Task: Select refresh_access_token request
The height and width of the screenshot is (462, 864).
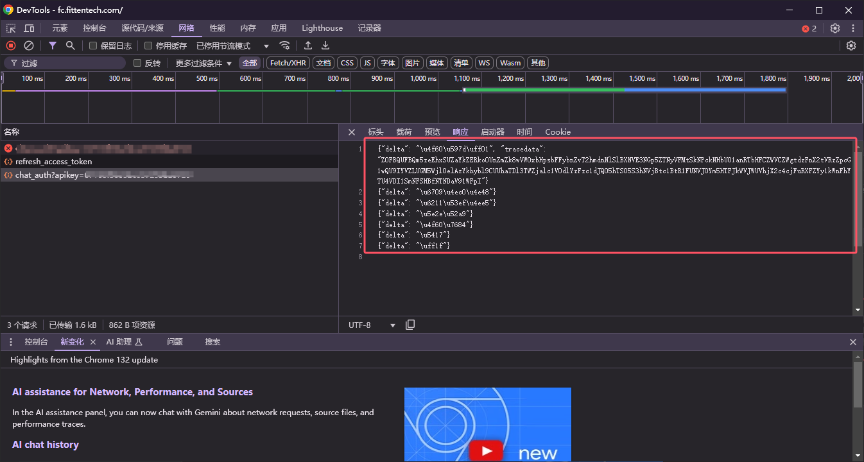Action: click(169, 162)
